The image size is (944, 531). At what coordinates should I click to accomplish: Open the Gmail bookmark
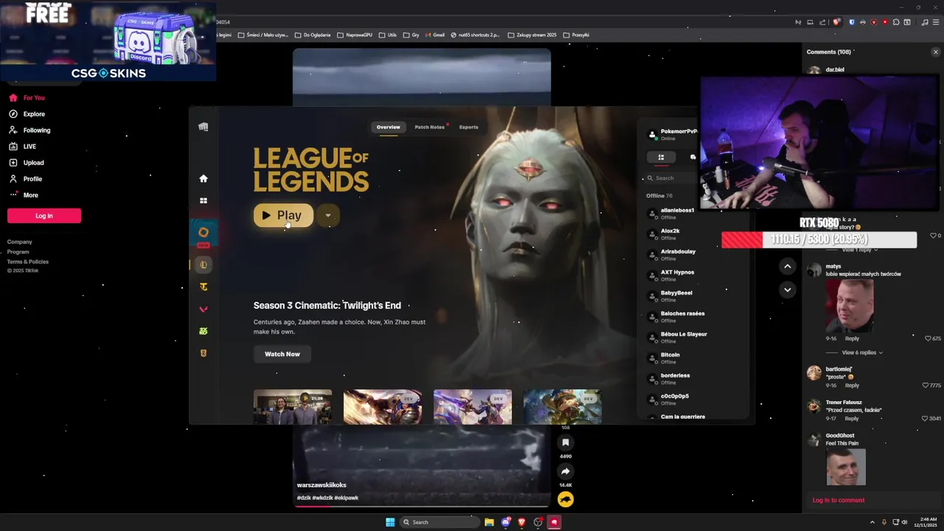(435, 35)
